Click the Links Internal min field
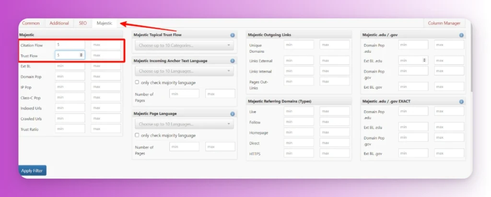This screenshot has width=491, height=197. point(299,71)
